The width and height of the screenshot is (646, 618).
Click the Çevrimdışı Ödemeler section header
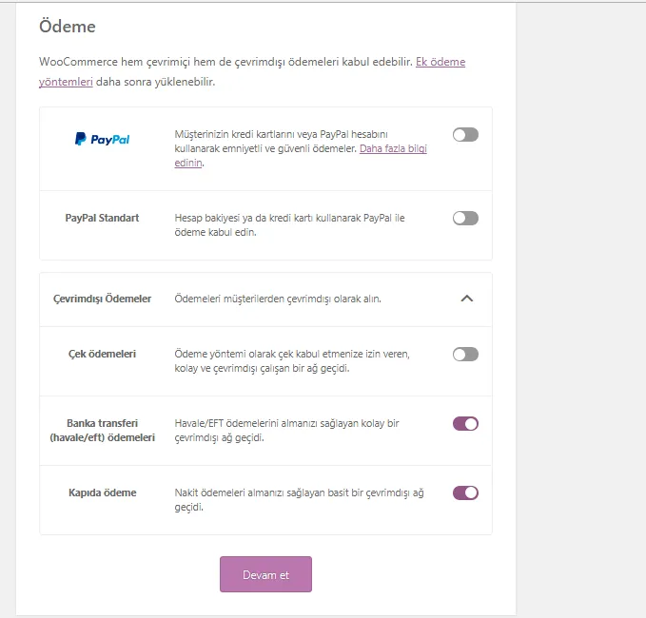[265, 299]
